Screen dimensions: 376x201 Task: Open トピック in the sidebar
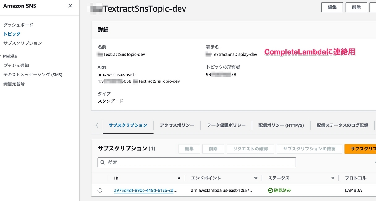point(12,34)
